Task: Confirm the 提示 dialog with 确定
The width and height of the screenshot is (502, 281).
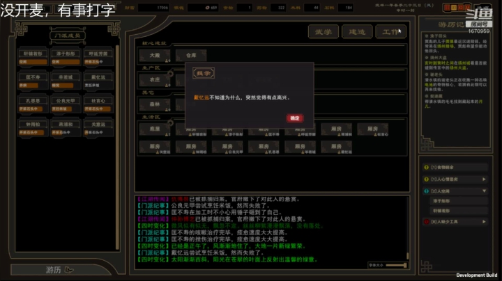Action: click(294, 118)
